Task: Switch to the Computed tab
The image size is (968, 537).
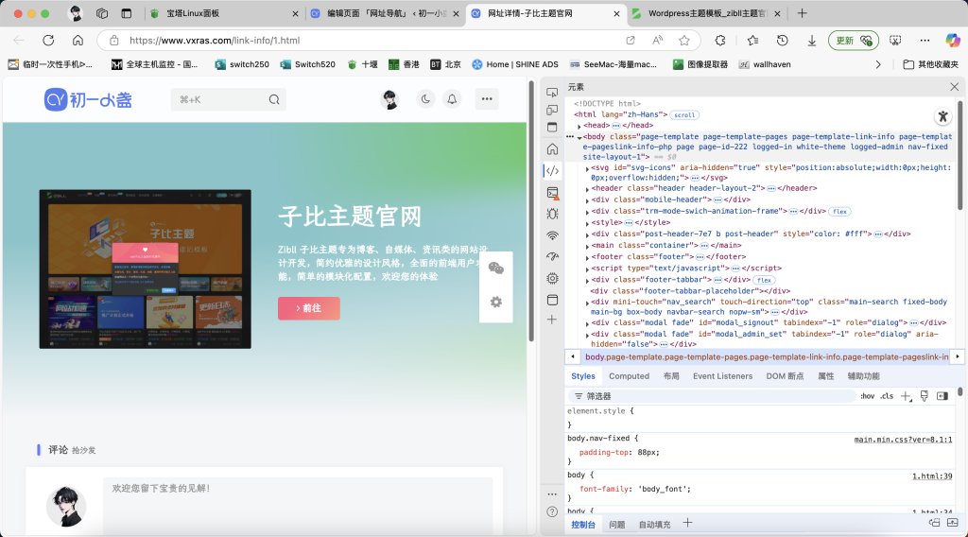Action: (x=629, y=376)
